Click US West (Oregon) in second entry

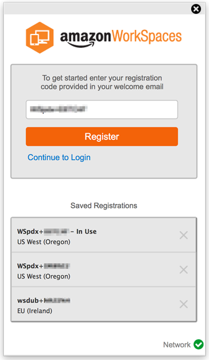tap(44, 276)
